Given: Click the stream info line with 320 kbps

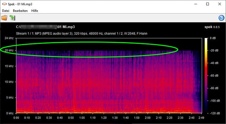Looking at the screenshot, I should (x=82, y=34).
